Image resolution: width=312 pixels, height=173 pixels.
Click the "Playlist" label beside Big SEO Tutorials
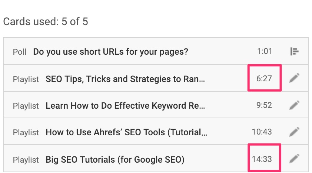click(x=26, y=160)
